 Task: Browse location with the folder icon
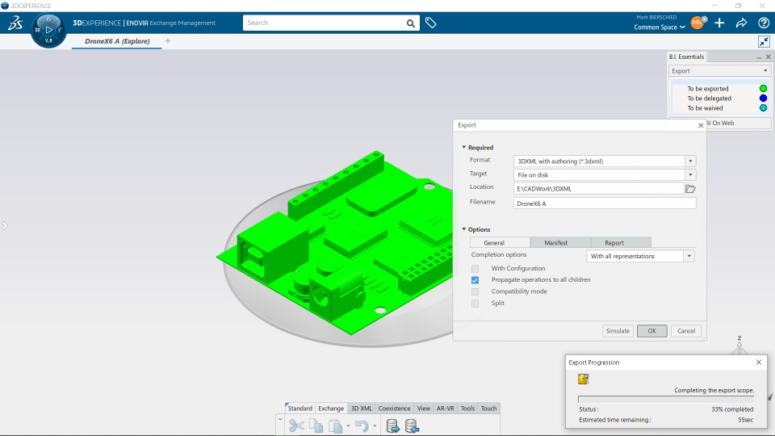[x=690, y=189]
